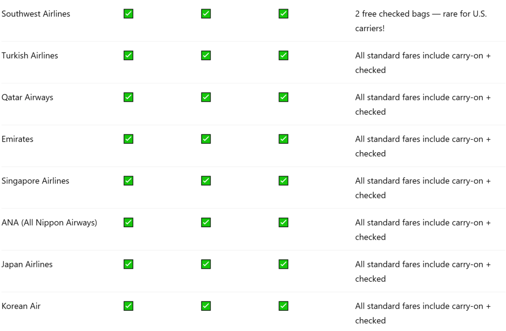Select the Turkish Airlines name cell
The height and width of the screenshot is (331, 506).
click(x=30, y=56)
